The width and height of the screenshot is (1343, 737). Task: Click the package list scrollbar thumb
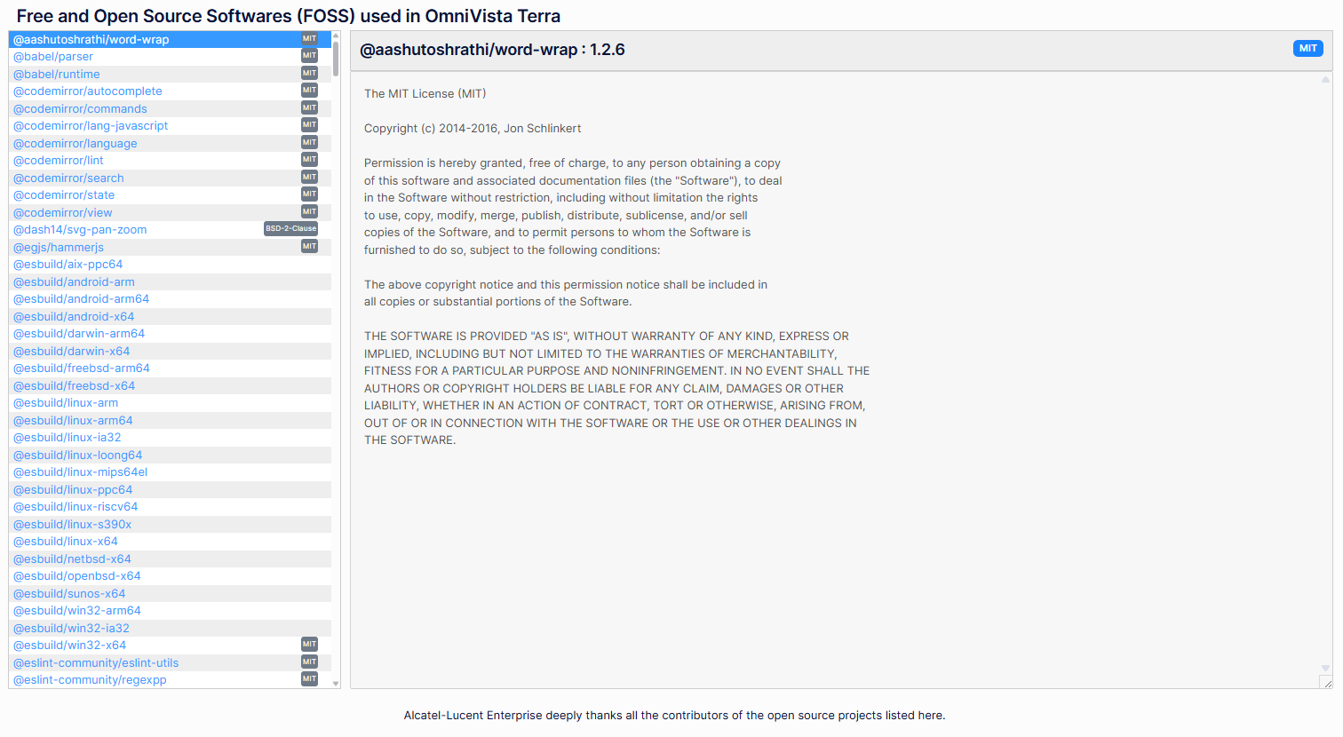(336, 58)
